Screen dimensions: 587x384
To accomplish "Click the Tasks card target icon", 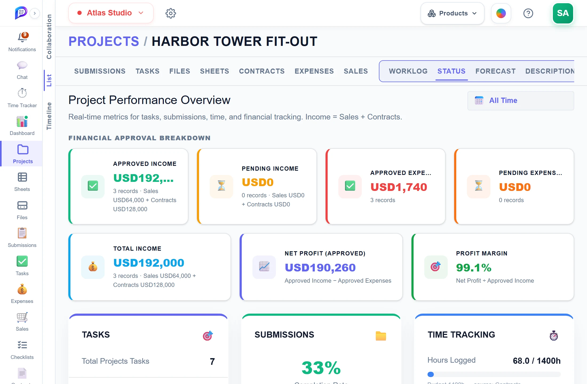I will tap(208, 335).
